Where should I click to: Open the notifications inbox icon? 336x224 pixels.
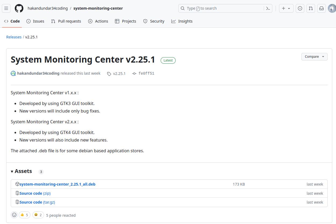(321, 8)
